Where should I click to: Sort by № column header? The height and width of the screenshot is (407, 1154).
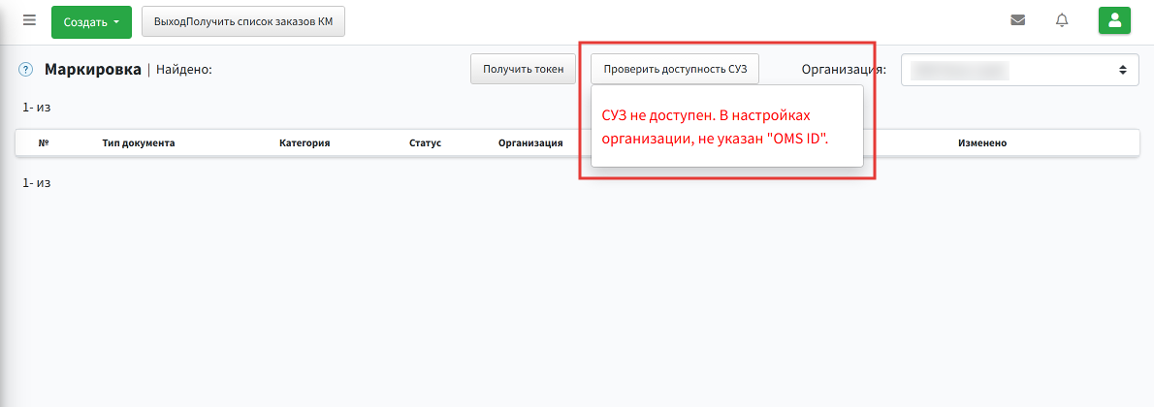(x=44, y=142)
